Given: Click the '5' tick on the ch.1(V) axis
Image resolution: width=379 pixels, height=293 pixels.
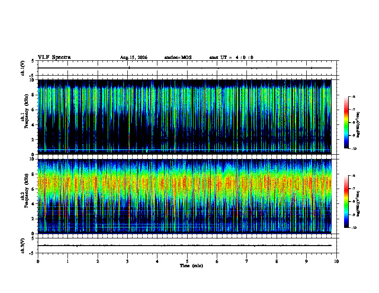Looking at the screenshot, I should click(x=33, y=61).
